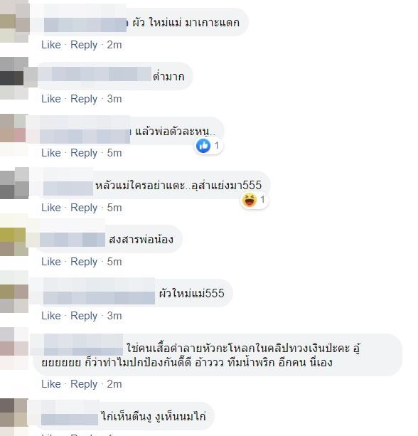Like the long 'ทีมน้ำพริก' comment
This screenshot has width=418, height=436.
point(51,384)
